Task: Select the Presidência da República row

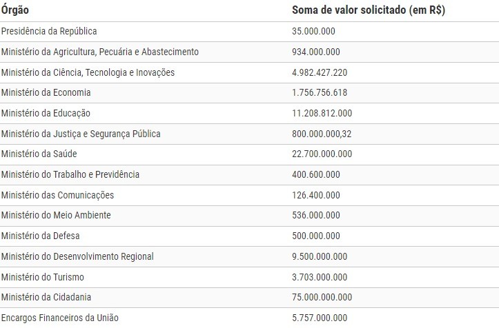Action: coord(250,32)
